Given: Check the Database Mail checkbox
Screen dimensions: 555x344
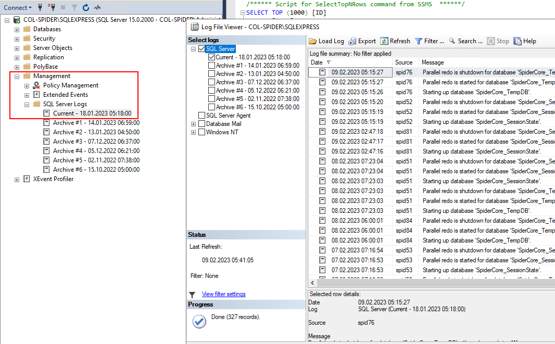Looking at the screenshot, I should [x=202, y=124].
